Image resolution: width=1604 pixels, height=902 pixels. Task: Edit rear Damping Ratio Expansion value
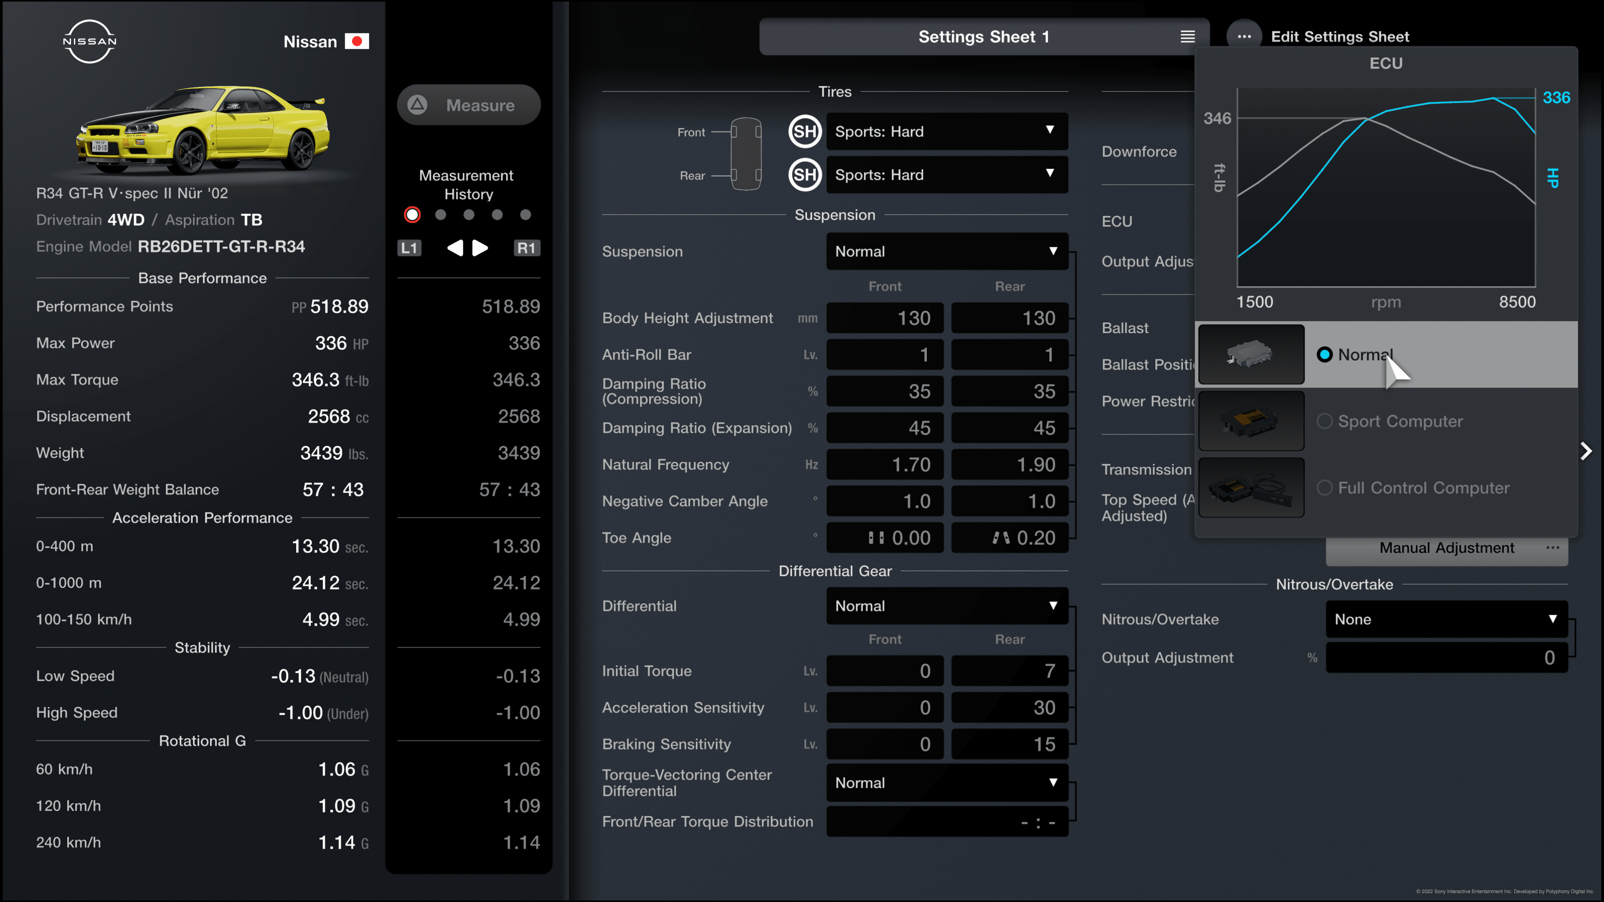[x=1009, y=428]
